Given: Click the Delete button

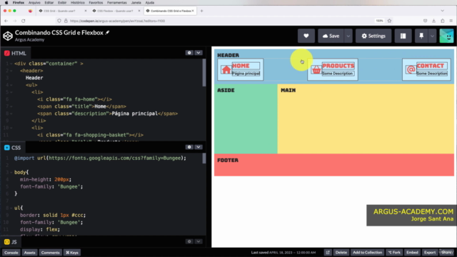Looking at the screenshot, I should 341,252.
